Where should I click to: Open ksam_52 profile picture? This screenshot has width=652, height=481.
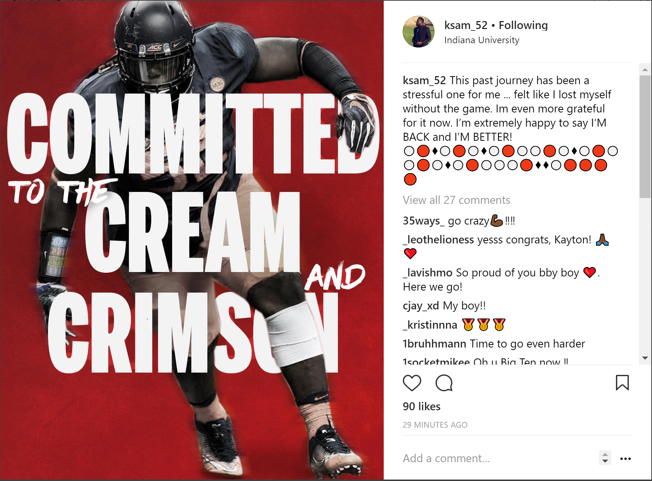tap(418, 32)
